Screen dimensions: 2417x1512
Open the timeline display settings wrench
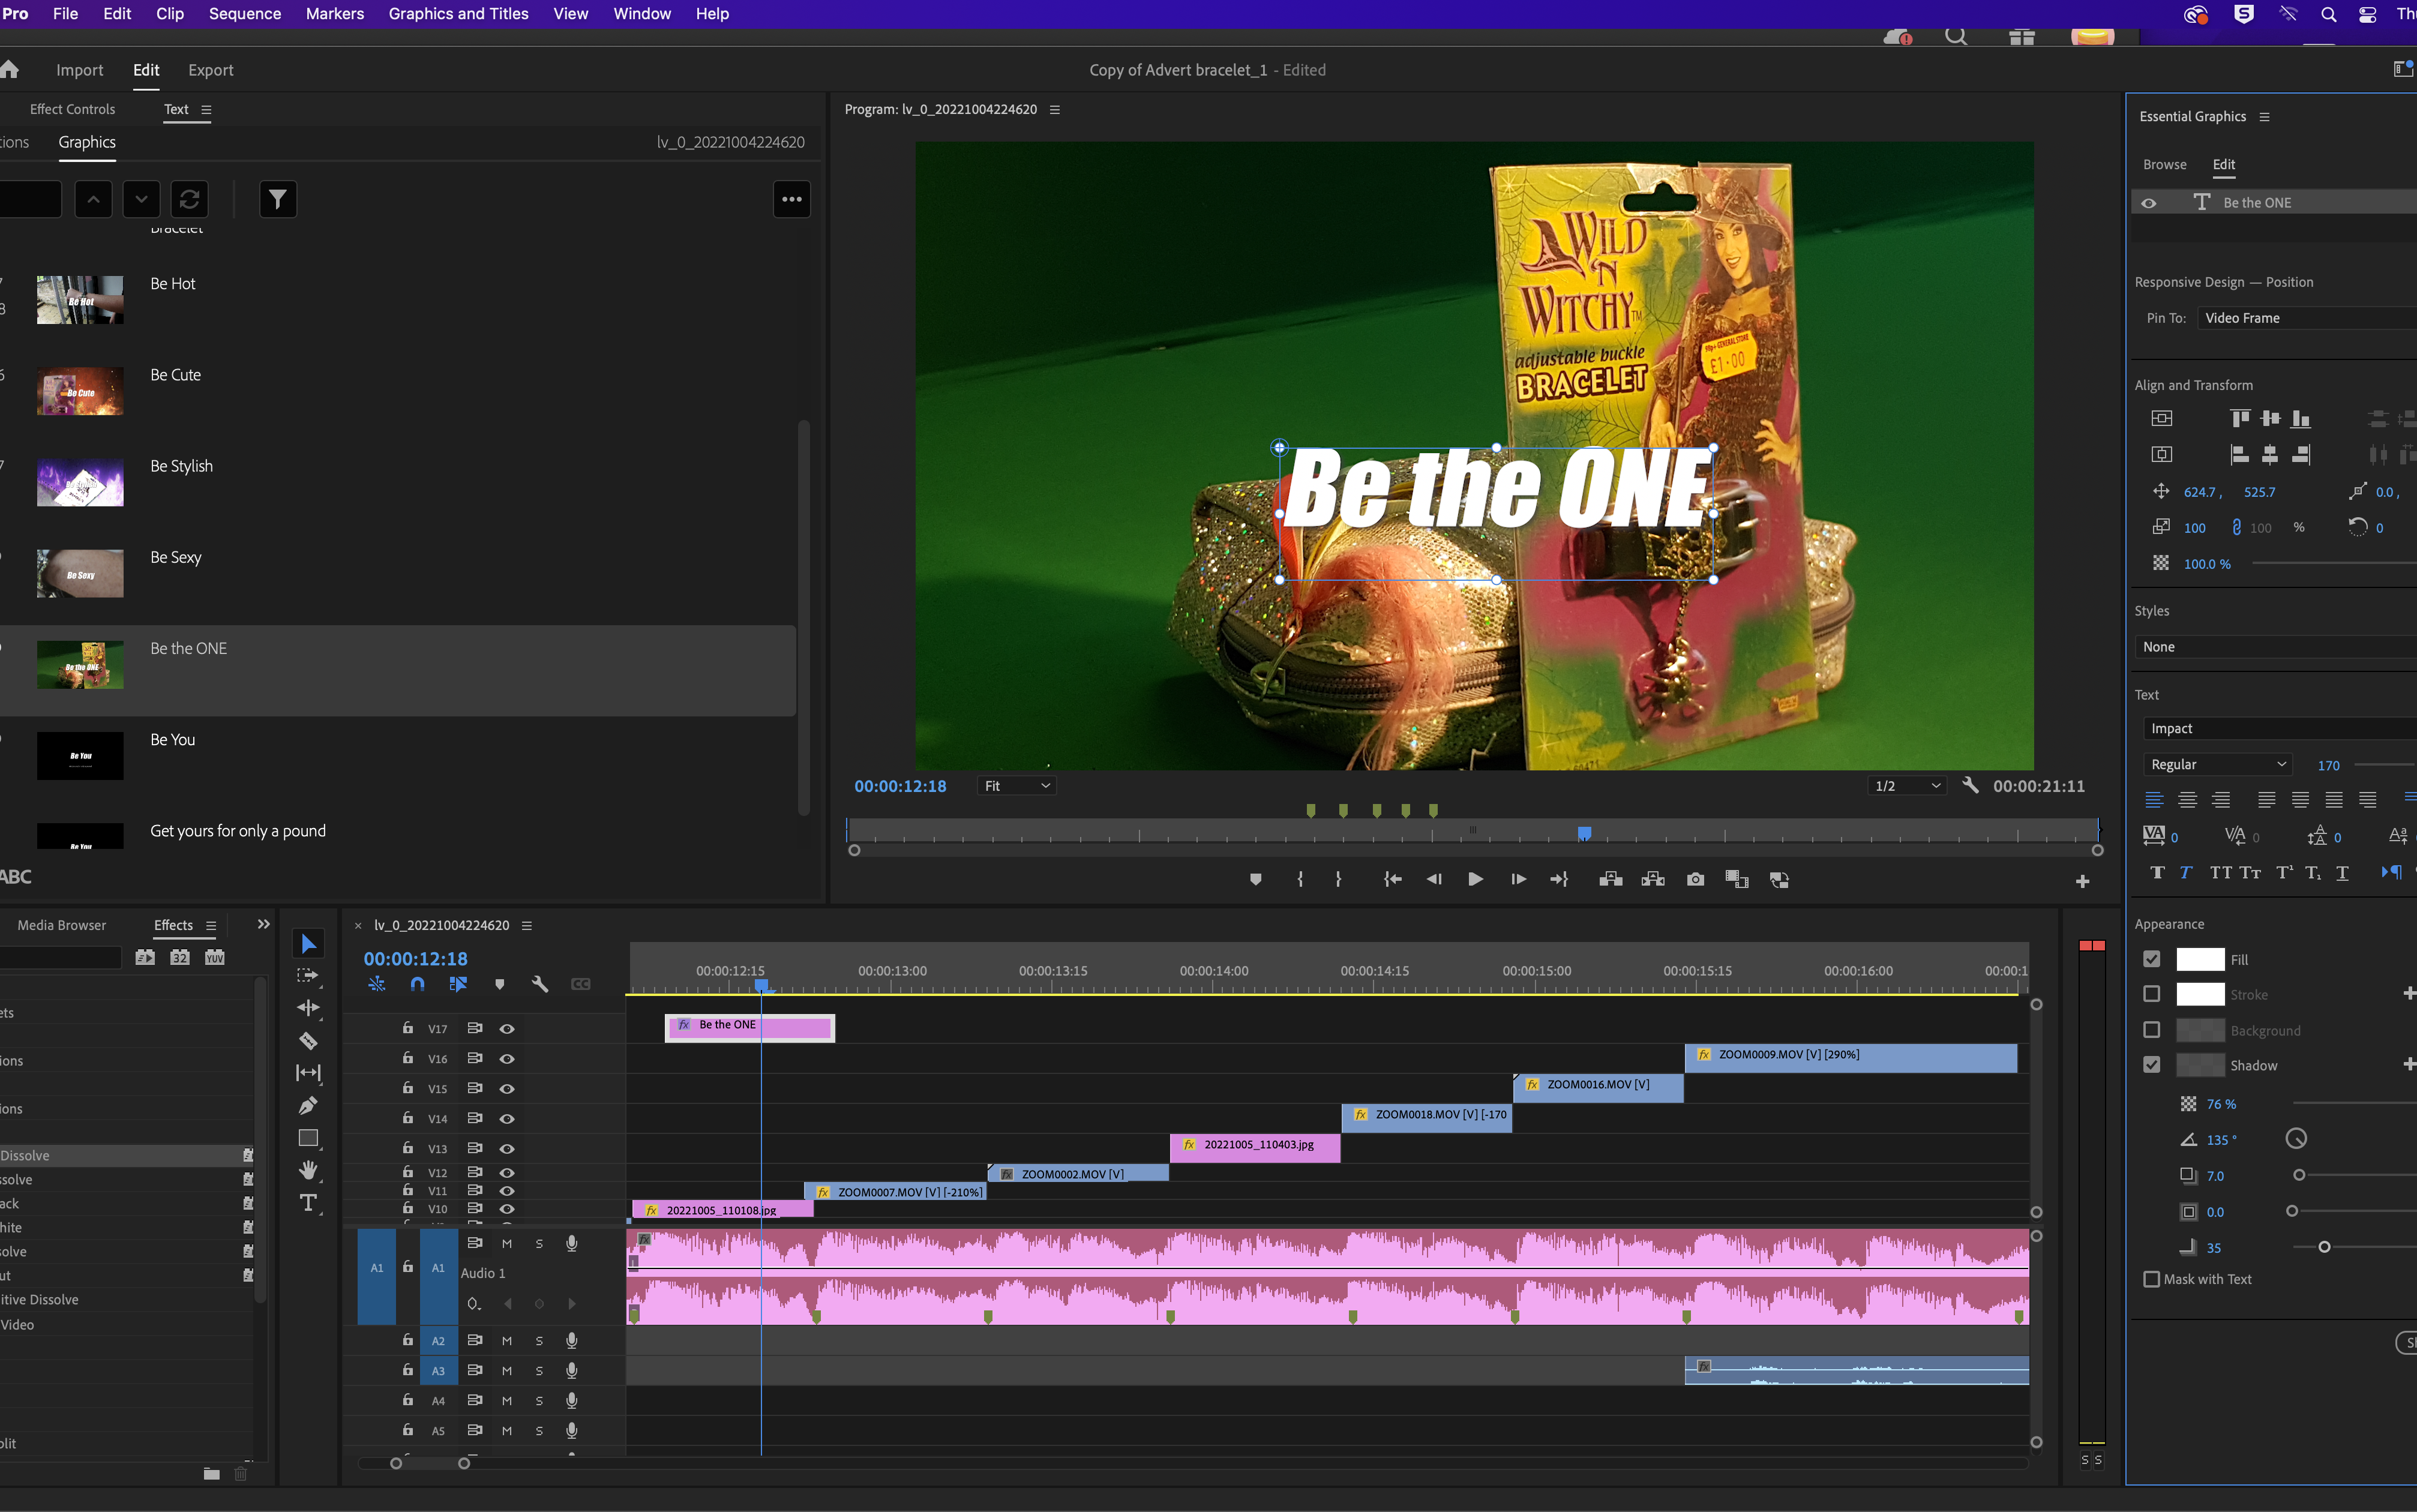[540, 984]
